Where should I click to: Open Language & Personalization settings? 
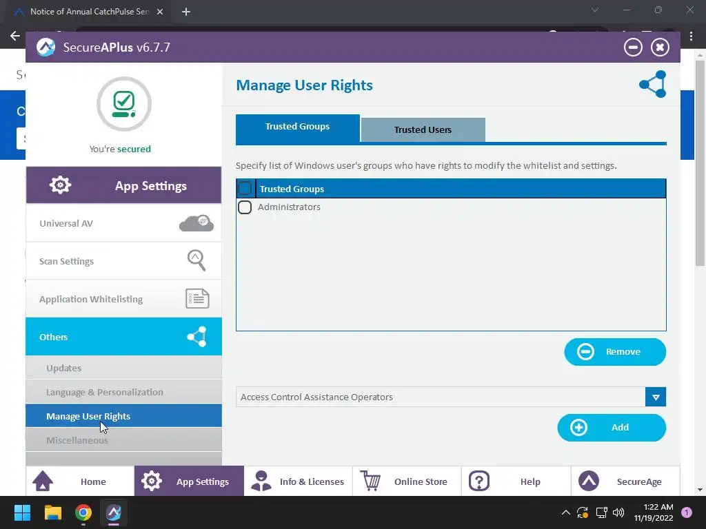coord(124,392)
